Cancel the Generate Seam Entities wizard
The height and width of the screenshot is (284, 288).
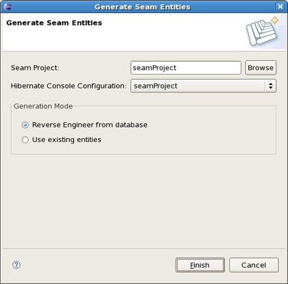click(x=254, y=265)
